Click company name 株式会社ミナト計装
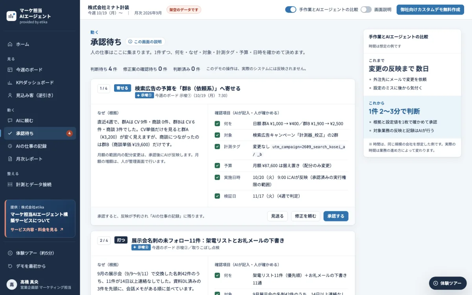This screenshot has width=472, height=295. point(108,7)
